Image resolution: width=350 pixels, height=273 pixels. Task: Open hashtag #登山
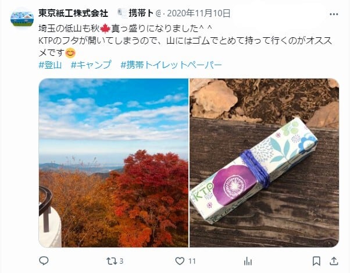50,65
